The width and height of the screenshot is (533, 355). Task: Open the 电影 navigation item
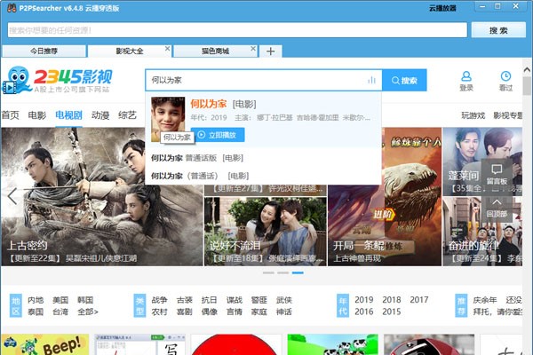(x=37, y=115)
